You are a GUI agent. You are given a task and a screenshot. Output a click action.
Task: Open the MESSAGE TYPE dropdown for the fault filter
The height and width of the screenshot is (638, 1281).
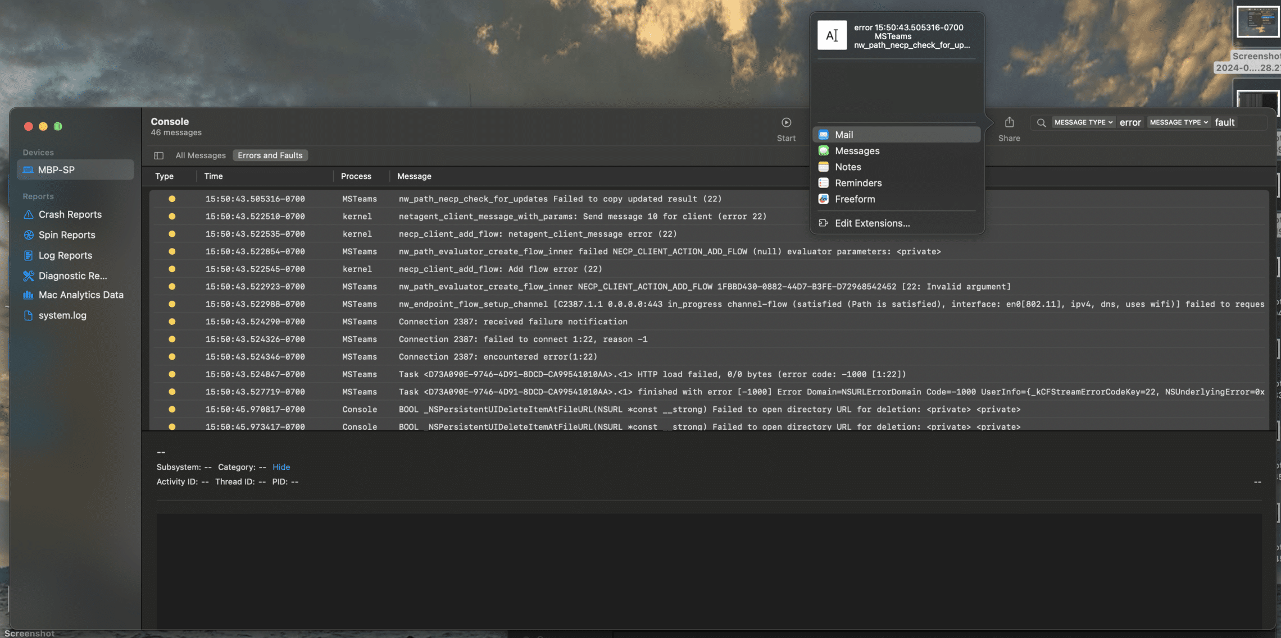(1178, 122)
